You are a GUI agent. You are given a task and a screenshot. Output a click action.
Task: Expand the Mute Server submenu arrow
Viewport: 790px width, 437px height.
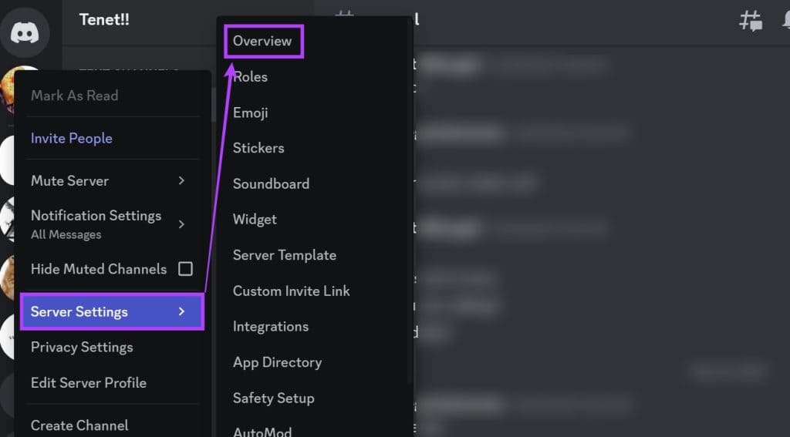point(181,180)
